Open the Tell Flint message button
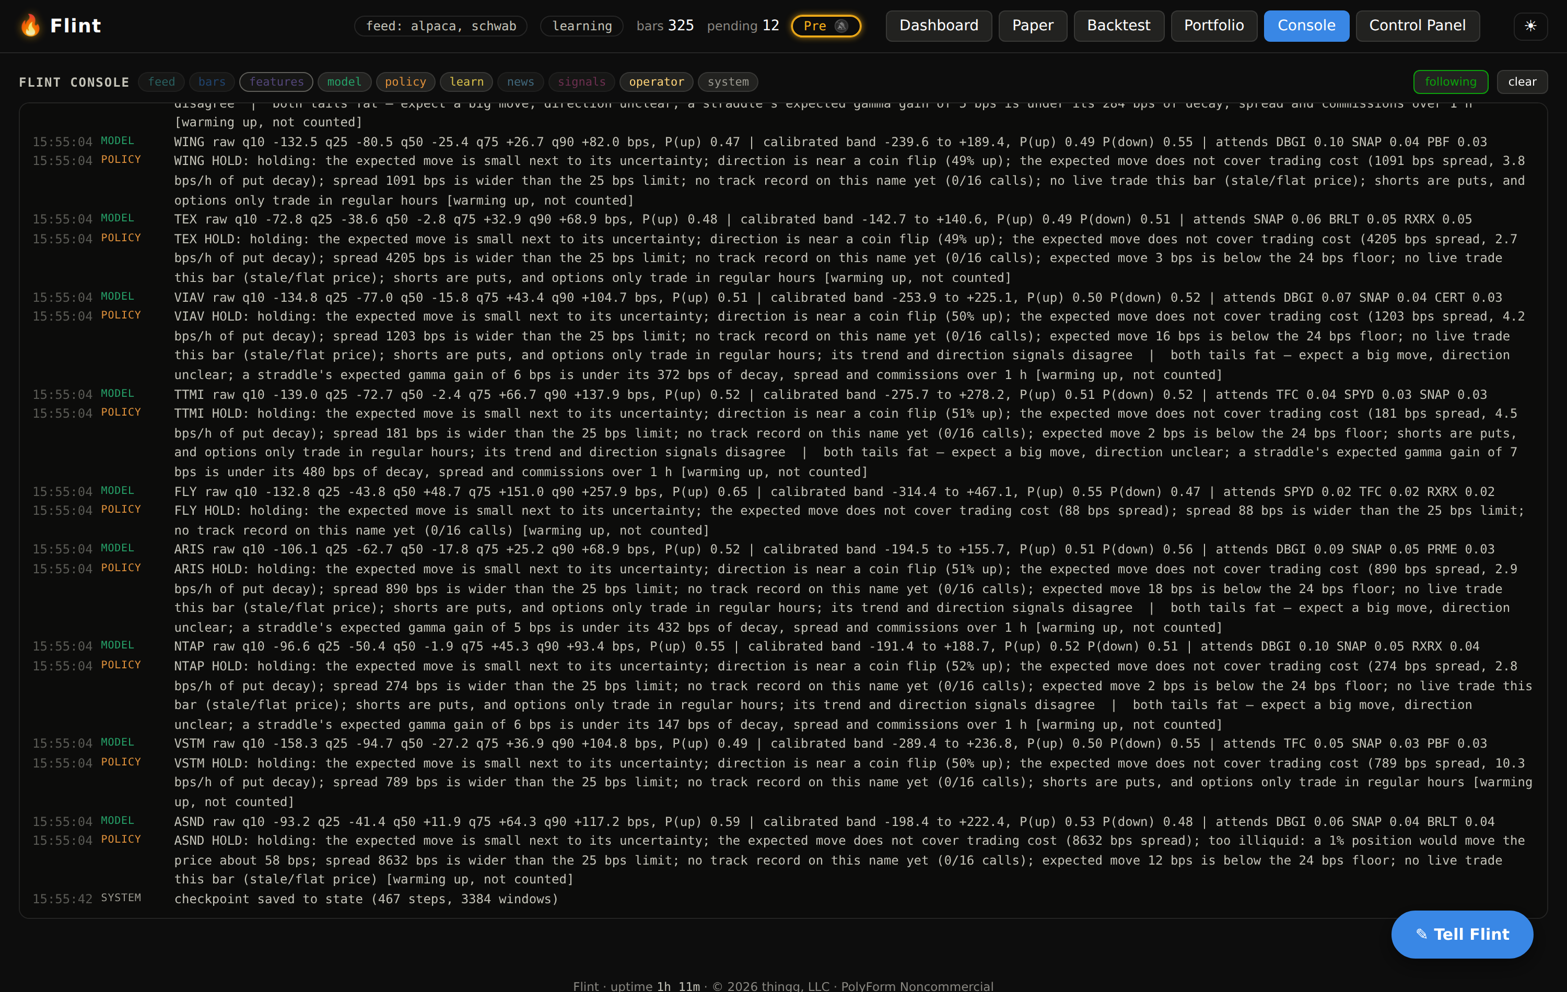Viewport: 1567px width, 992px height. coord(1461,934)
